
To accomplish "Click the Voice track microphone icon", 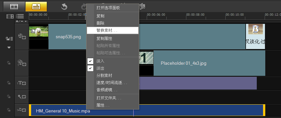I will (x=22, y=97).
